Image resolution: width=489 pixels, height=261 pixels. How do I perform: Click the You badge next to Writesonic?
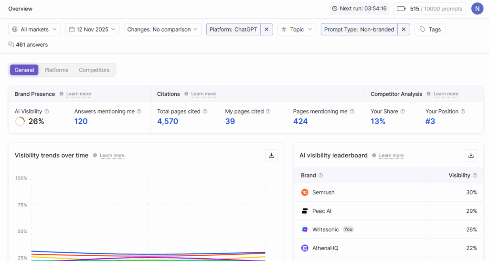(348, 230)
